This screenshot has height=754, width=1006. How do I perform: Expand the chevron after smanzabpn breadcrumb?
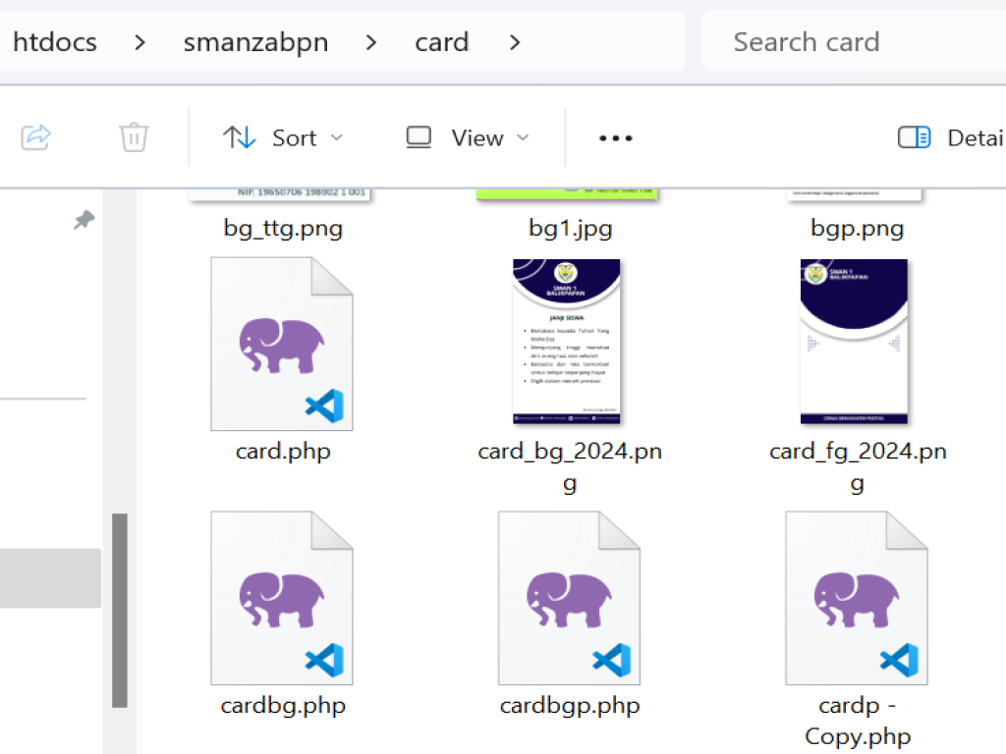tap(370, 42)
